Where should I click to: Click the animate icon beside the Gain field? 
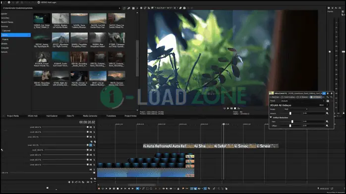327,121
